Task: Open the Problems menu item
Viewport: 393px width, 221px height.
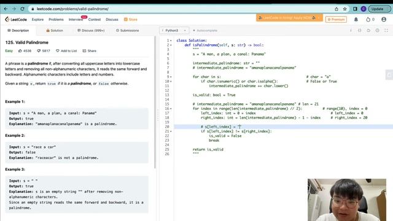Action: coord(56,20)
